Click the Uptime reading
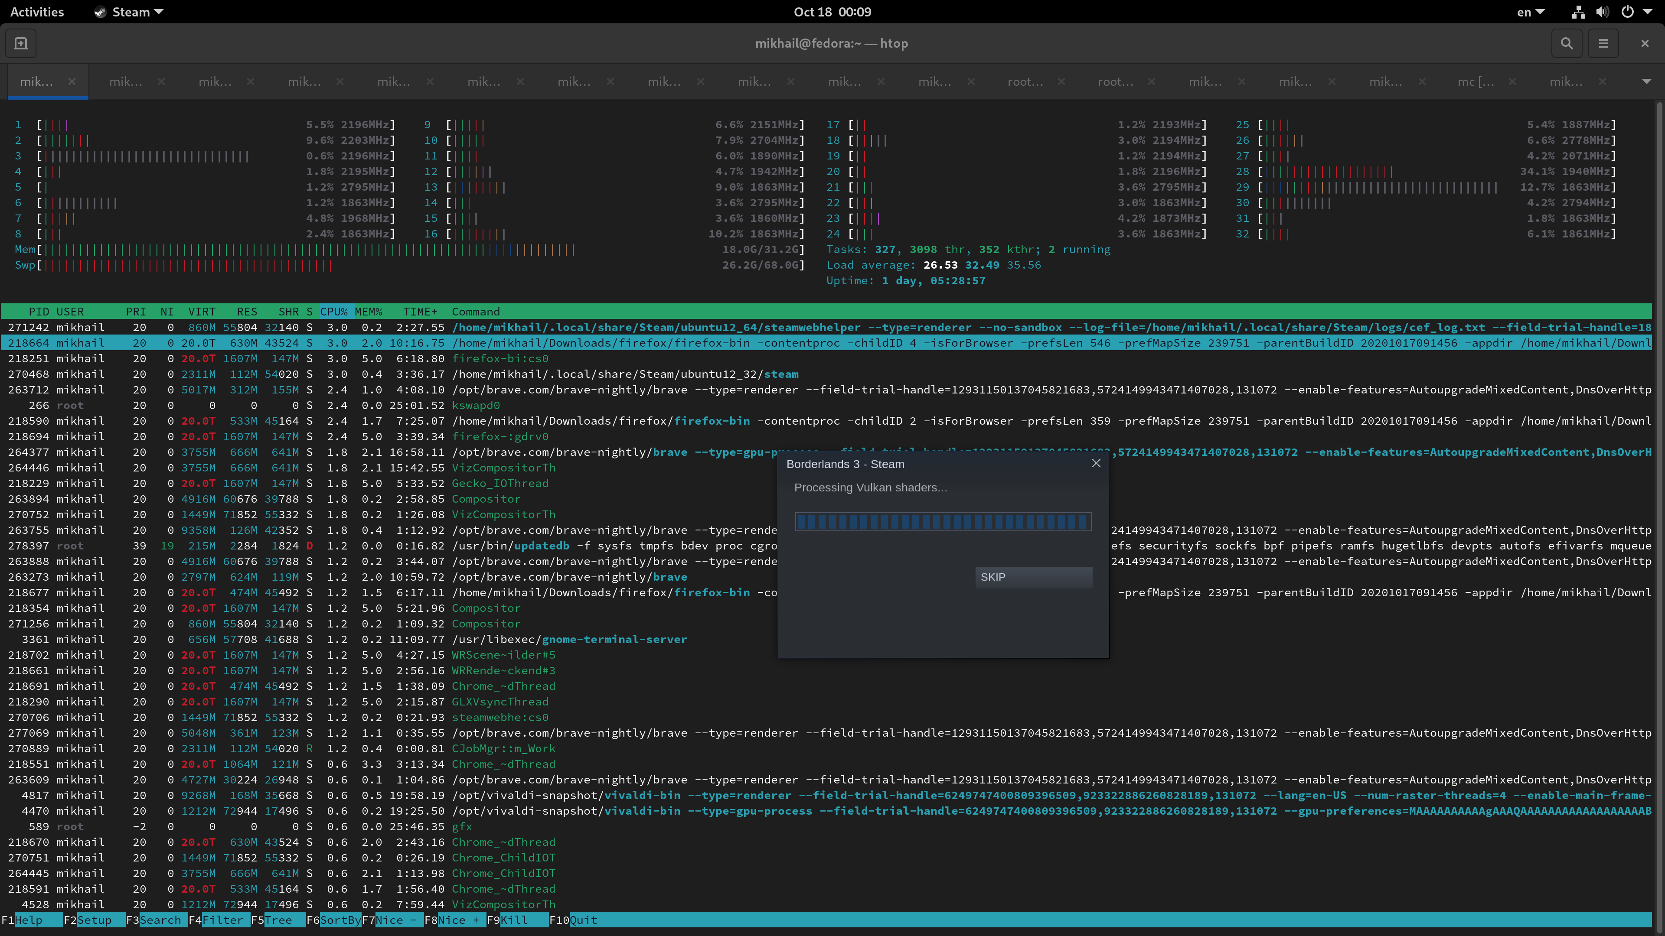This screenshot has width=1665, height=936. point(906,280)
